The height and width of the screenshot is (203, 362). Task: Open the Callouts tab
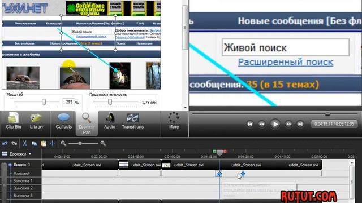63,121
